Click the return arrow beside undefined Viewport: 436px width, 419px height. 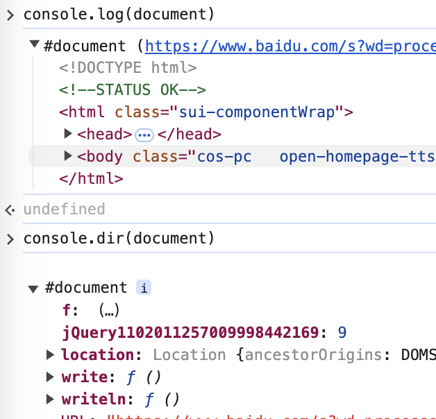(x=9, y=209)
